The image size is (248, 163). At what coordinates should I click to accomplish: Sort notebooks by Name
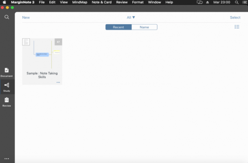(x=144, y=27)
